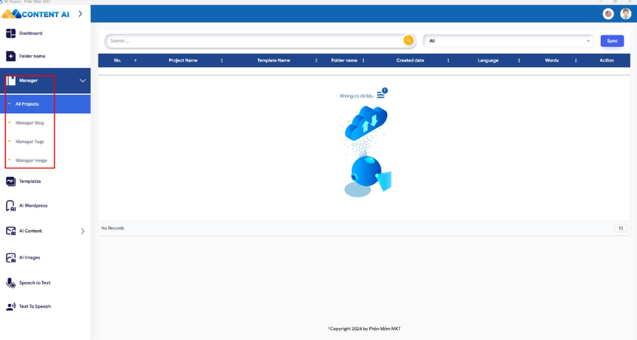Click the orange search magnifier button
Viewport: 637px width, 340px height.
click(408, 40)
